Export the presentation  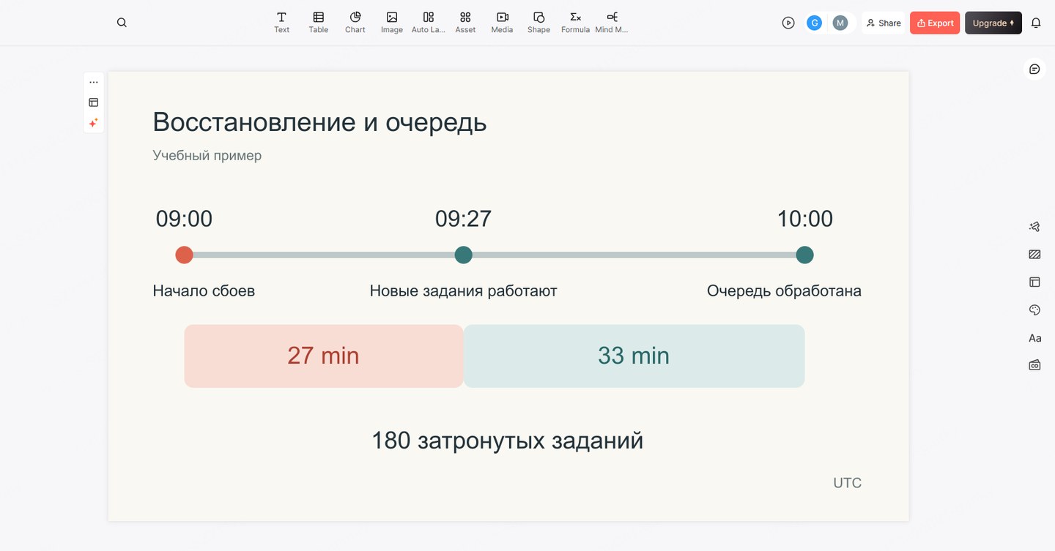tap(935, 23)
